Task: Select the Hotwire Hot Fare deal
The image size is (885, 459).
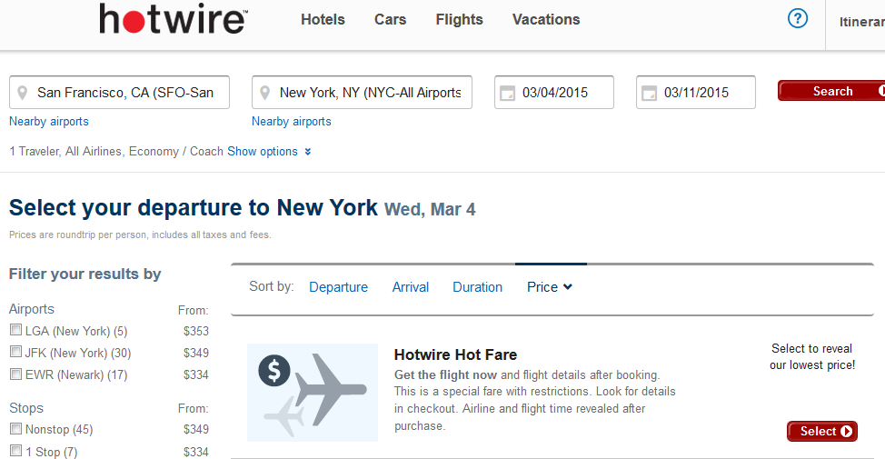Action: 821,432
